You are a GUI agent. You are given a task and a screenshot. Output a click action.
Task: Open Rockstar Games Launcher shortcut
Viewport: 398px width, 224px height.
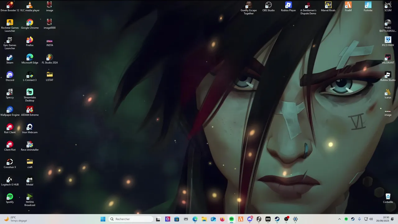[x=10, y=26]
